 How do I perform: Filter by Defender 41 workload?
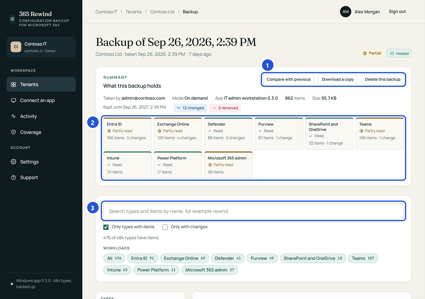(228, 258)
